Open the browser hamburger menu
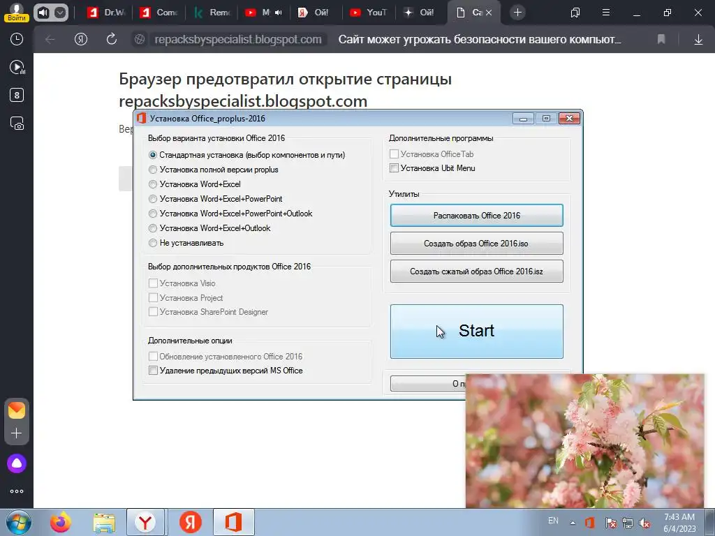Image resolution: width=715 pixels, height=536 pixels. (606, 13)
